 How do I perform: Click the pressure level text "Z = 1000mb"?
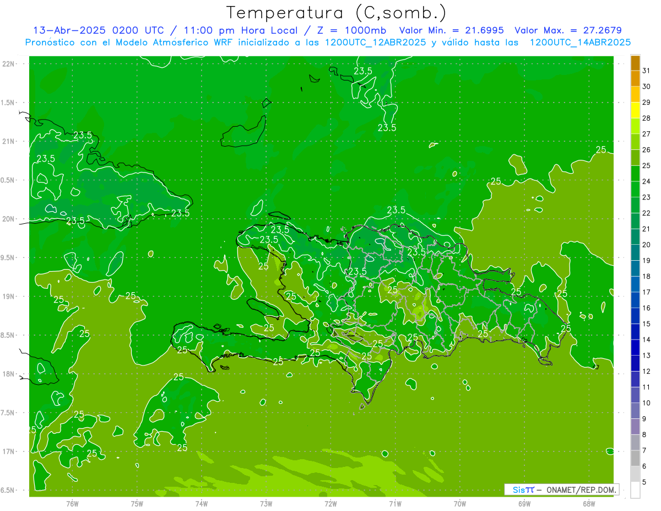(351, 30)
